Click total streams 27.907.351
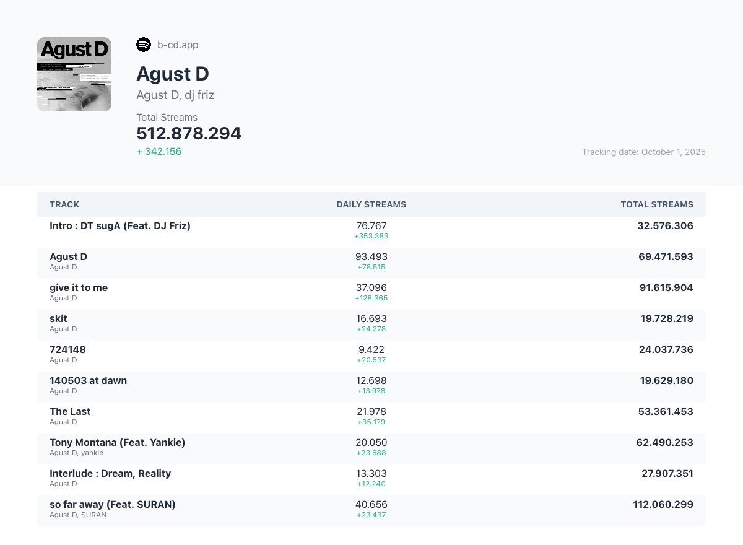This screenshot has height=545, width=743. coord(667,474)
